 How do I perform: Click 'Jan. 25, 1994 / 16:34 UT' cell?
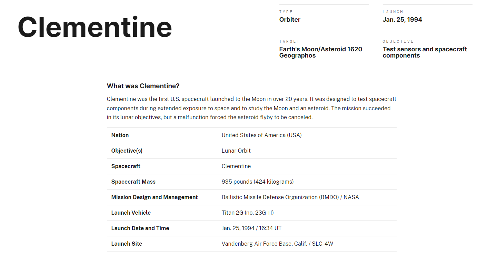click(252, 228)
